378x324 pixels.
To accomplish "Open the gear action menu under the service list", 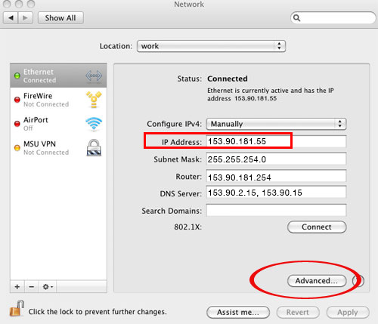I will tap(48, 287).
